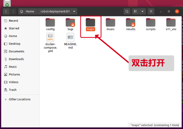Select the config folder icon
This screenshot has width=183, height=129.
(50, 22)
